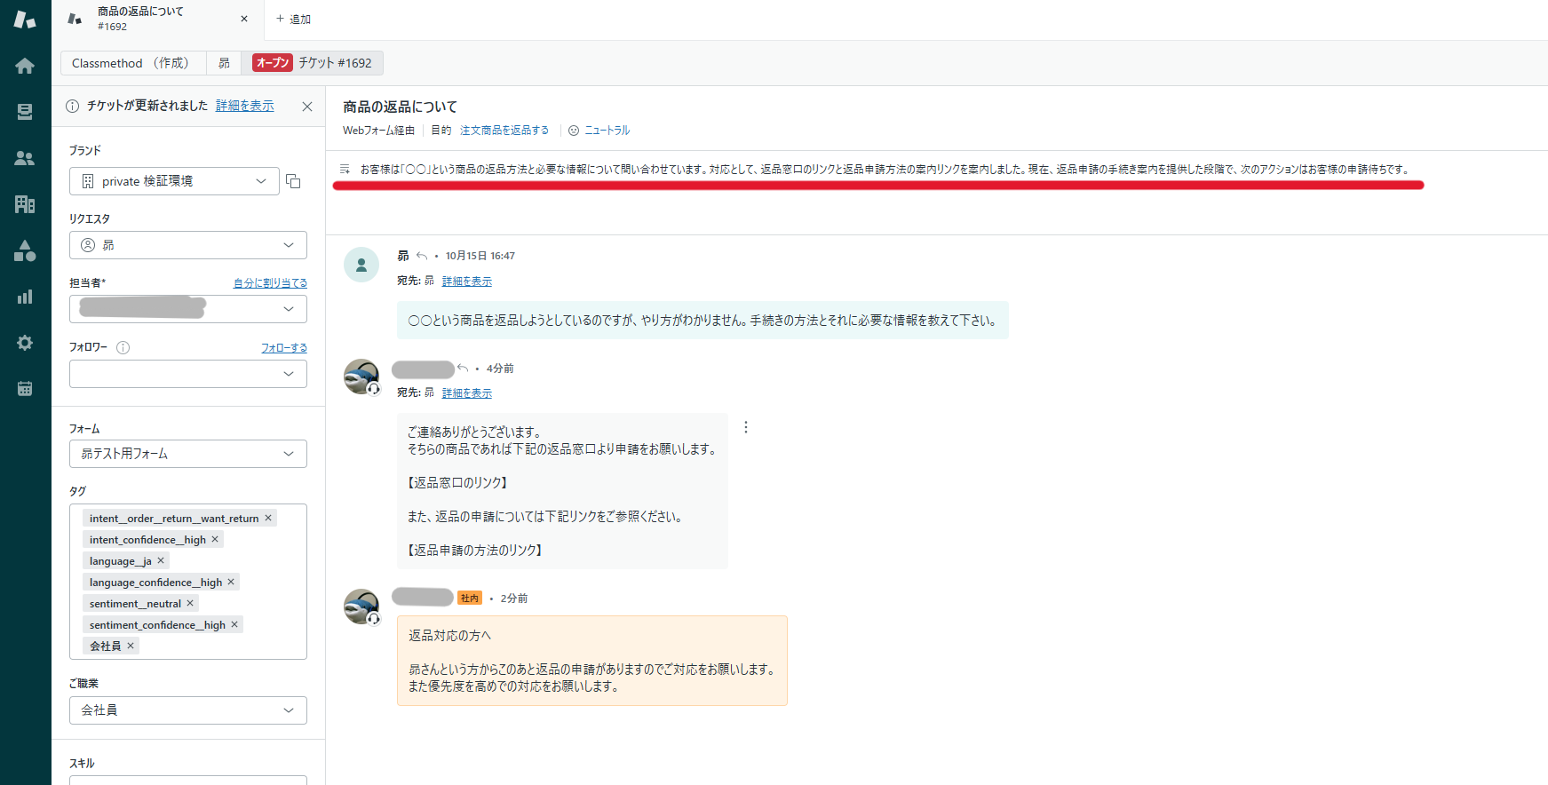Click the ticket title 商品の返品について
This screenshot has width=1548, height=785.
pos(401,107)
